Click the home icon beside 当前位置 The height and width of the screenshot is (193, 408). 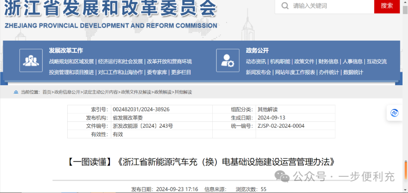[16, 92]
